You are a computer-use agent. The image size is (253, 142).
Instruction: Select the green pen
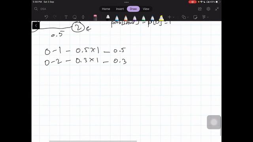(x=143, y=18)
